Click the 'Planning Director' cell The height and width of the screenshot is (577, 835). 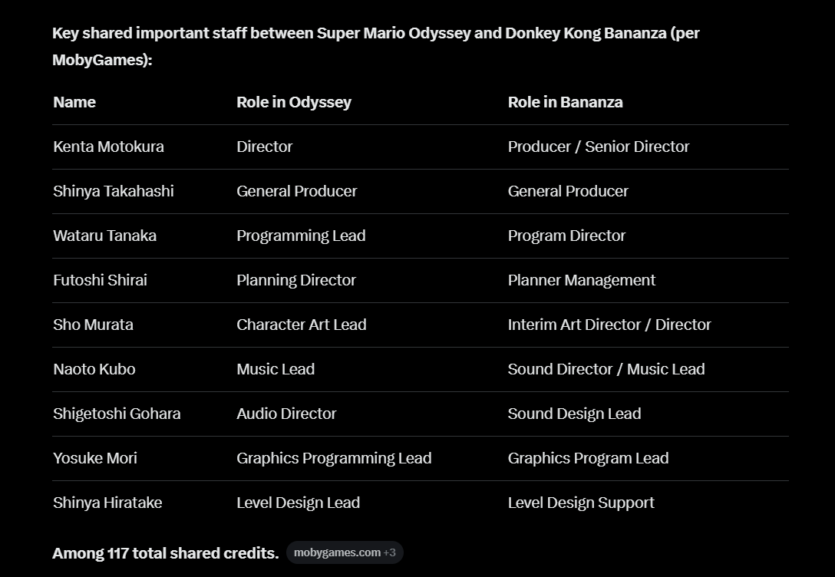pos(296,280)
